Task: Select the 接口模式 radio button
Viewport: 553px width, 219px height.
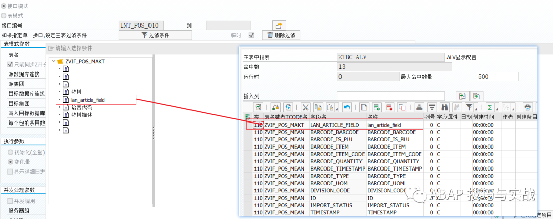Action: point(4,6)
